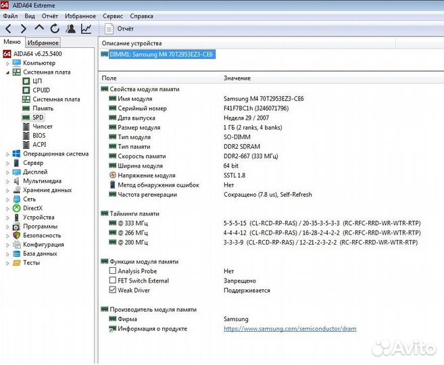The image size is (444, 365).
Task: Collapse the Системная плата tree node
Action: 8,72
